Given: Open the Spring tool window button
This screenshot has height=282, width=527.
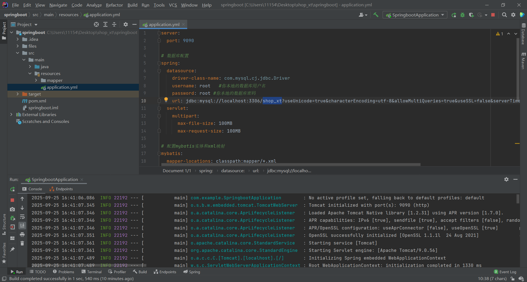Looking at the screenshot, I should tap(192, 272).
